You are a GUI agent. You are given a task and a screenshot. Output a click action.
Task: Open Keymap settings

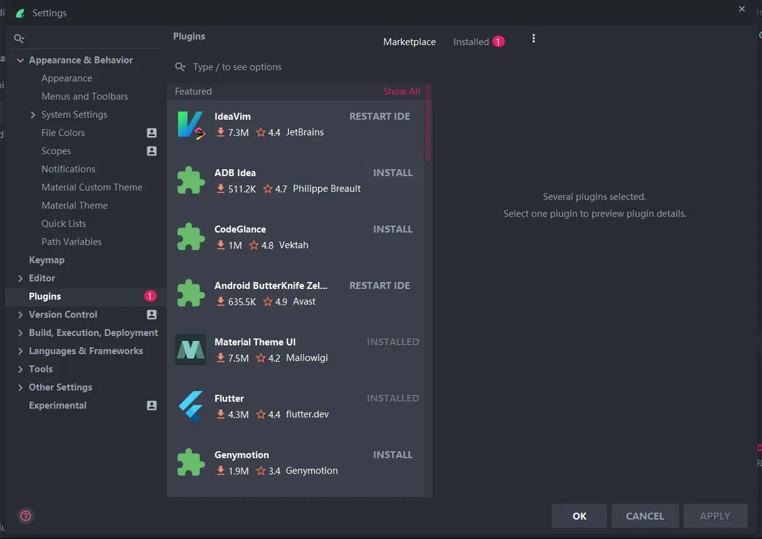tap(46, 260)
